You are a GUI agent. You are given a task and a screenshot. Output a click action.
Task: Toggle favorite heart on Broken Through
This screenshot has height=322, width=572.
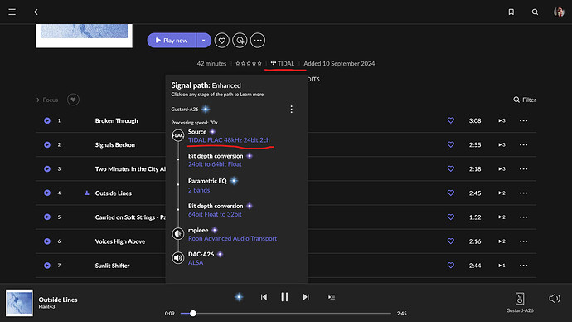pos(451,120)
